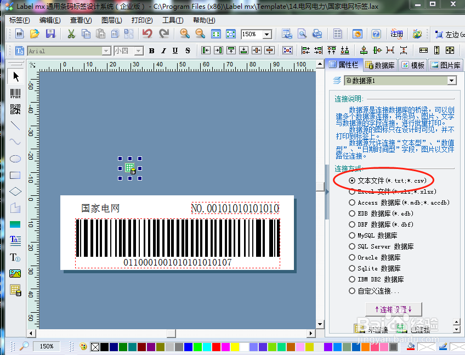The width and height of the screenshot is (465, 355).
Task: Select IBM DB2 数据库 connection option
Action: tap(376, 279)
